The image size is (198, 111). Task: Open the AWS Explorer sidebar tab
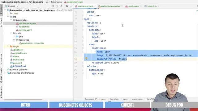tap(1, 75)
